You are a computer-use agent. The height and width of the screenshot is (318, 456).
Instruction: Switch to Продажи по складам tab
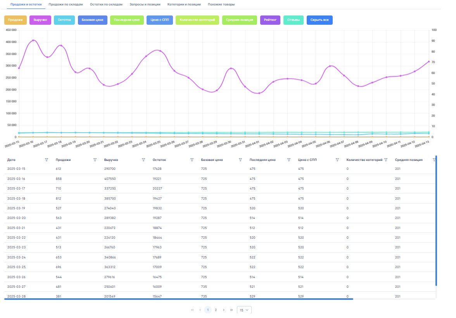(x=66, y=4)
